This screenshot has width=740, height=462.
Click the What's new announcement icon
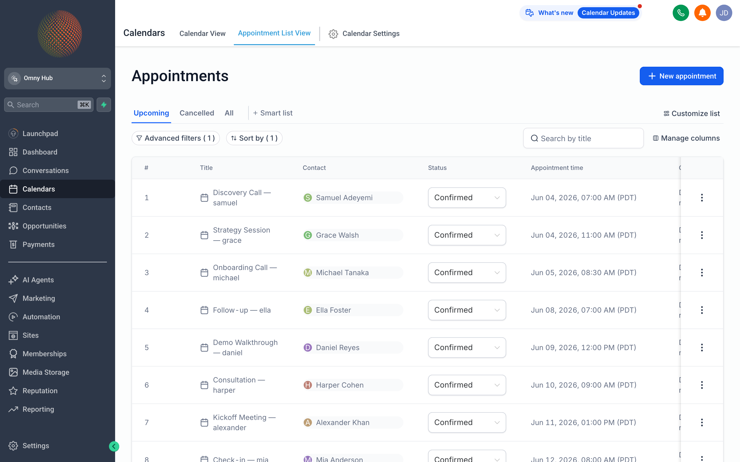[530, 13]
